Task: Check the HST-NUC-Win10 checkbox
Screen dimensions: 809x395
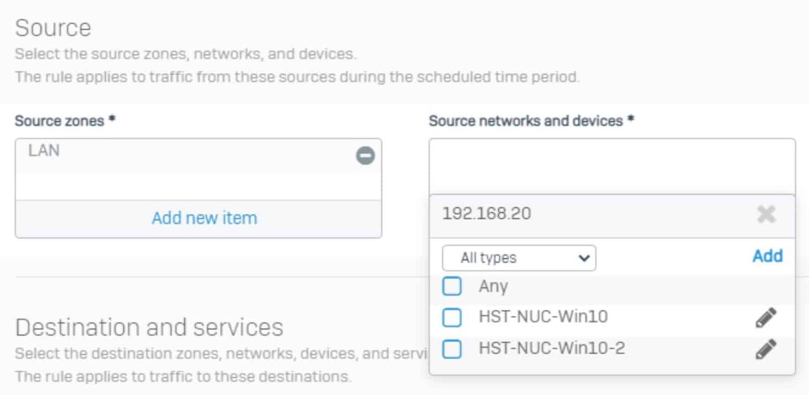Action: click(x=452, y=318)
